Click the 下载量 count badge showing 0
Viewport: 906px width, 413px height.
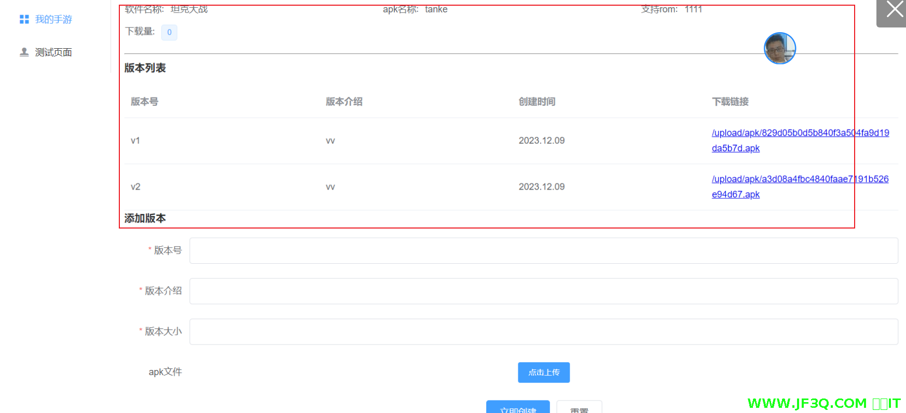(169, 32)
